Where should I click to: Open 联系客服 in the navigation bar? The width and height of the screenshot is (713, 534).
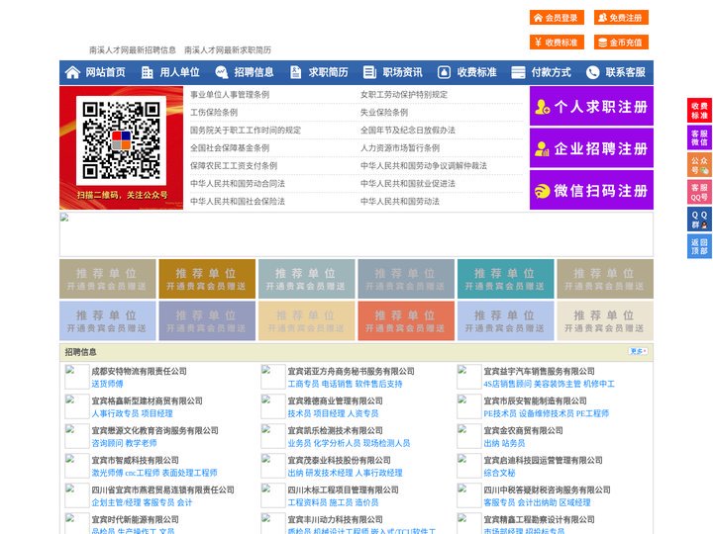625,72
